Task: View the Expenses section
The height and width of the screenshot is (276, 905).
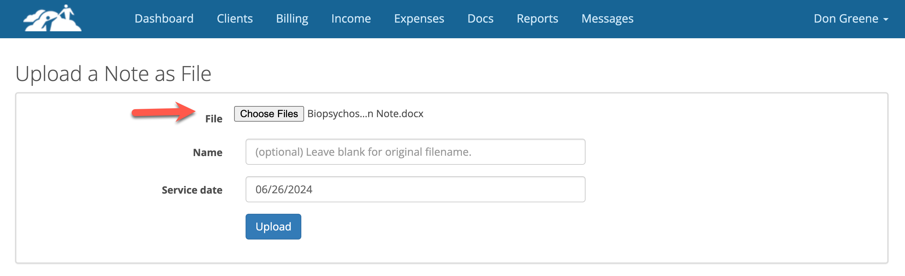Action: click(x=419, y=18)
